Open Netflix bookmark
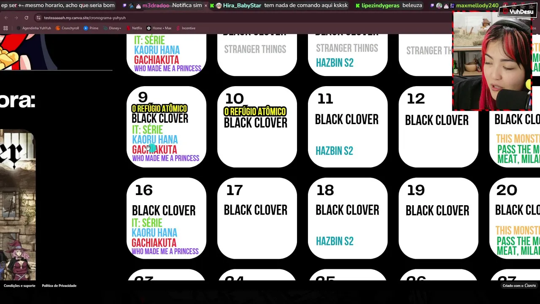Image resolution: width=540 pixels, height=304 pixels. point(134,28)
